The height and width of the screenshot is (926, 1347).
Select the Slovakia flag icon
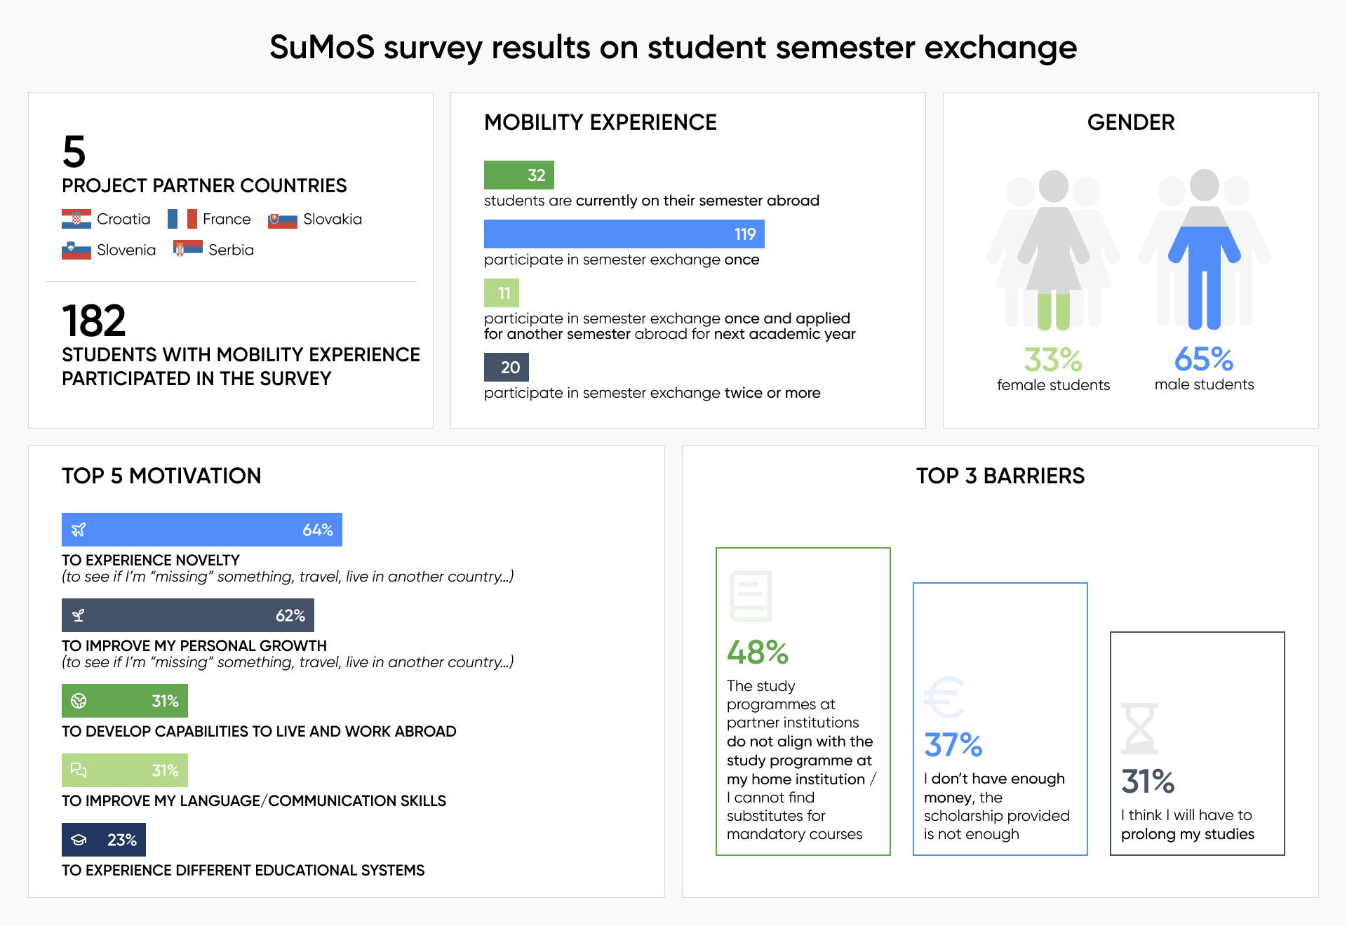[283, 220]
